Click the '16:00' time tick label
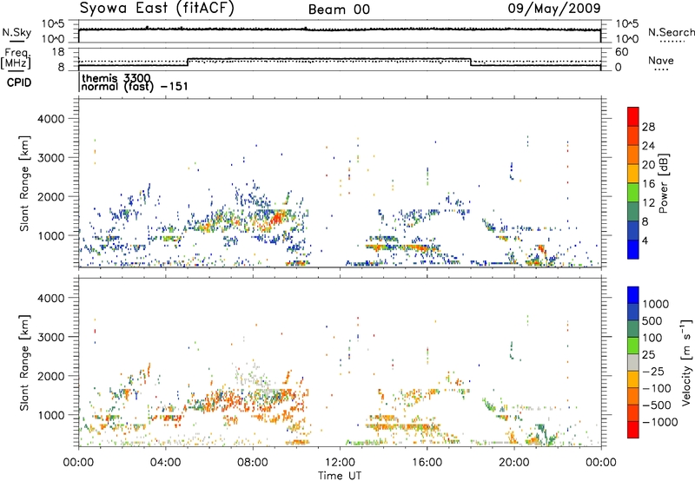 click(x=427, y=463)
